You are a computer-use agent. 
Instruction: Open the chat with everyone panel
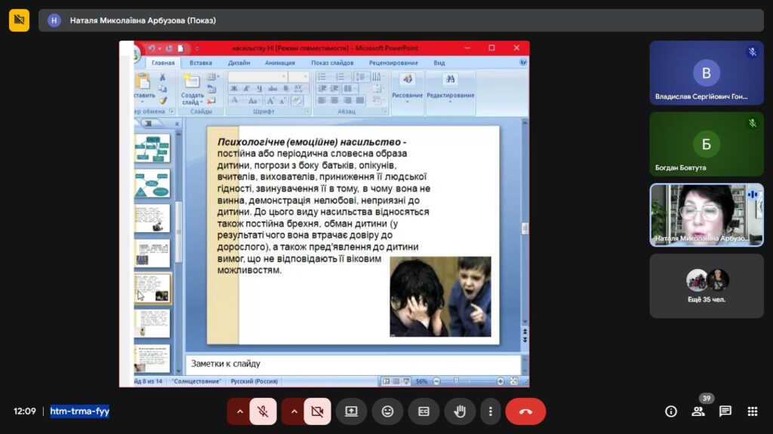[x=725, y=411]
